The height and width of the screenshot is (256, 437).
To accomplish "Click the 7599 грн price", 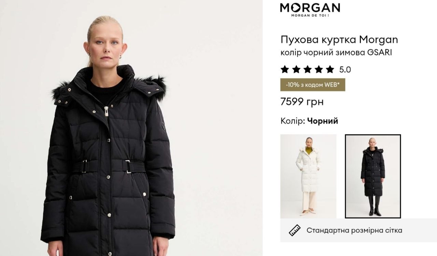I will (302, 102).
